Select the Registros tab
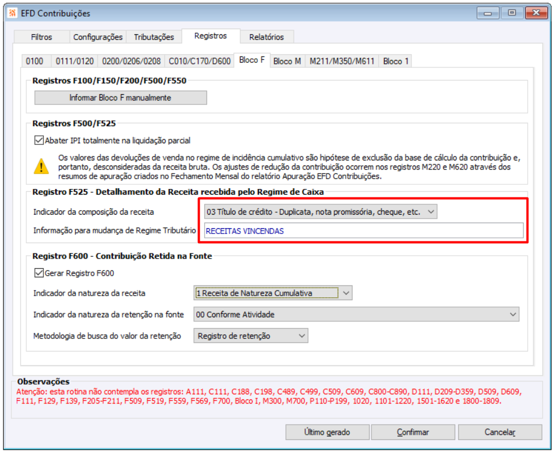Screen dimensions: 554x452 click(211, 36)
